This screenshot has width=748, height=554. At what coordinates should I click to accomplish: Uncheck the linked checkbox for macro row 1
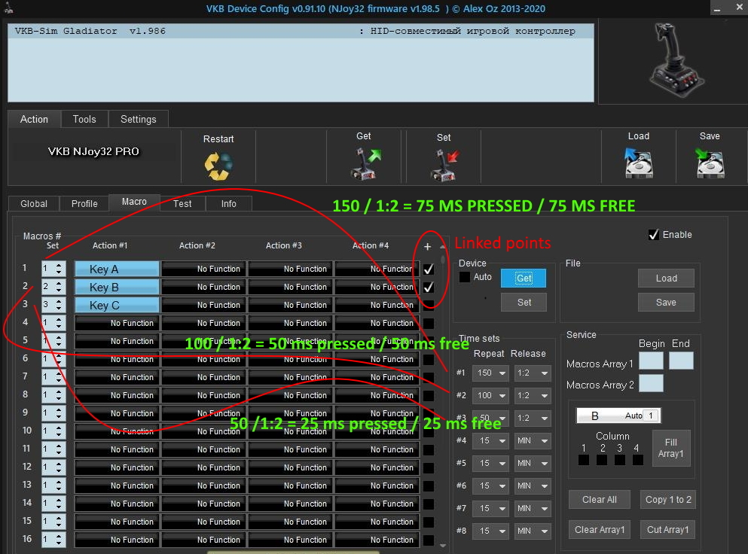coord(429,269)
